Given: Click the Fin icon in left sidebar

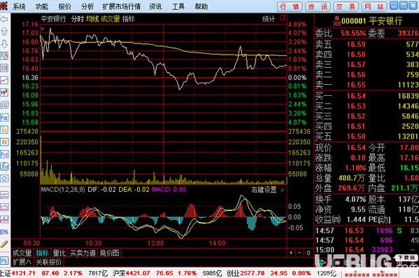Looking at the screenshot, I should [x=4, y=117].
